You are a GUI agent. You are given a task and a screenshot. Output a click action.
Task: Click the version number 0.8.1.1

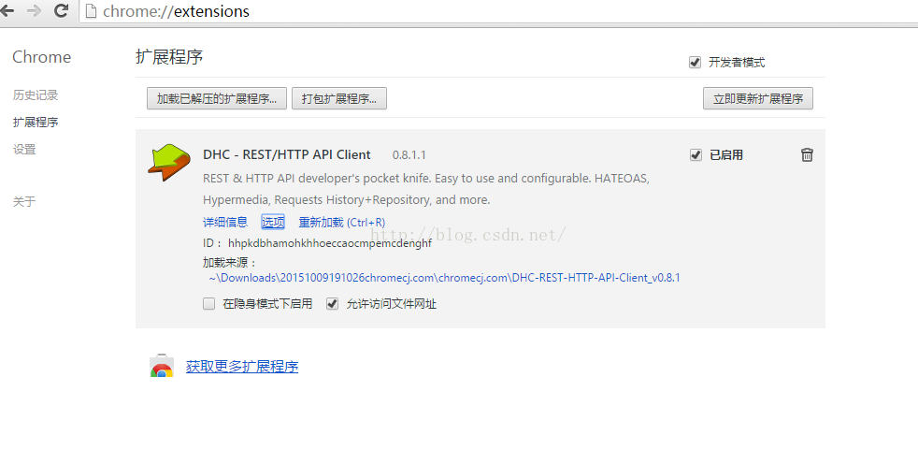(409, 155)
